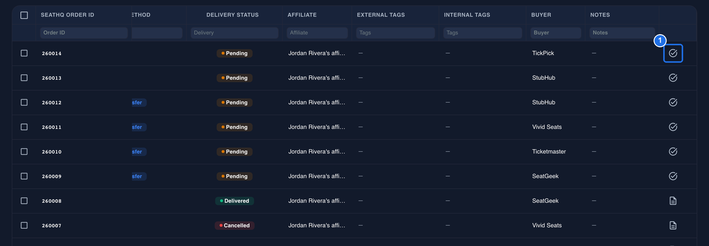Click the External Tags column header
The height and width of the screenshot is (246, 709).
point(381,15)
